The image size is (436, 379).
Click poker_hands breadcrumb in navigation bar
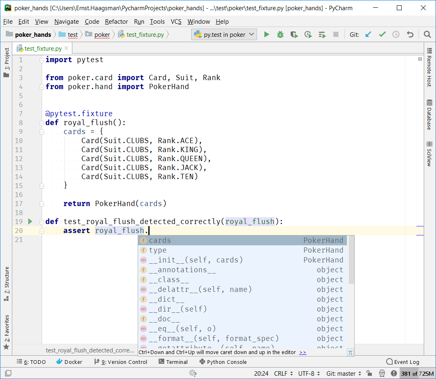click(x=29, y=34)
